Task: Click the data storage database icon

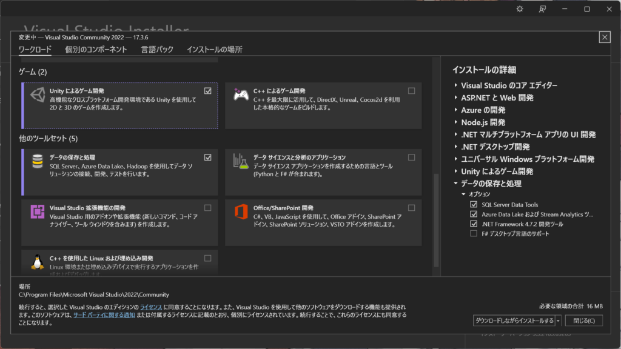Action: [38, 161]
